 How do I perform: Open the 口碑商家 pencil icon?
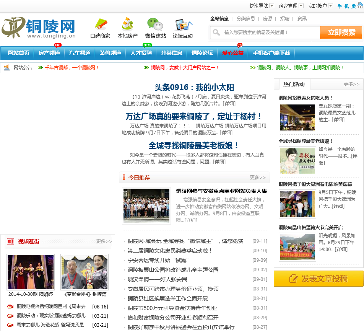point(101,24)
